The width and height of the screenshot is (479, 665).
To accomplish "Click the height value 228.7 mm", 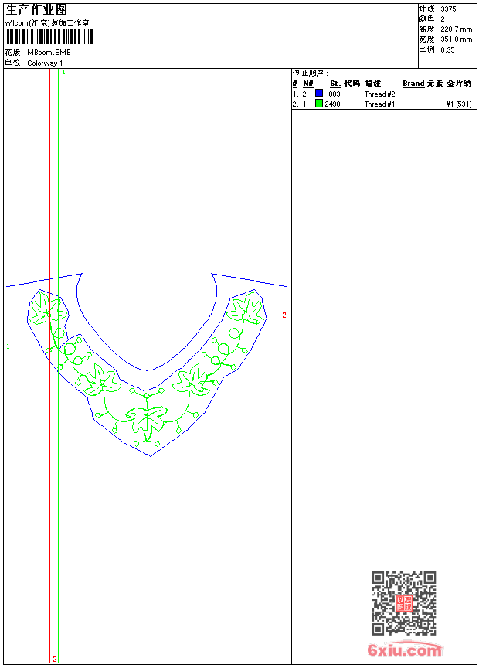I will coord(456,29).
